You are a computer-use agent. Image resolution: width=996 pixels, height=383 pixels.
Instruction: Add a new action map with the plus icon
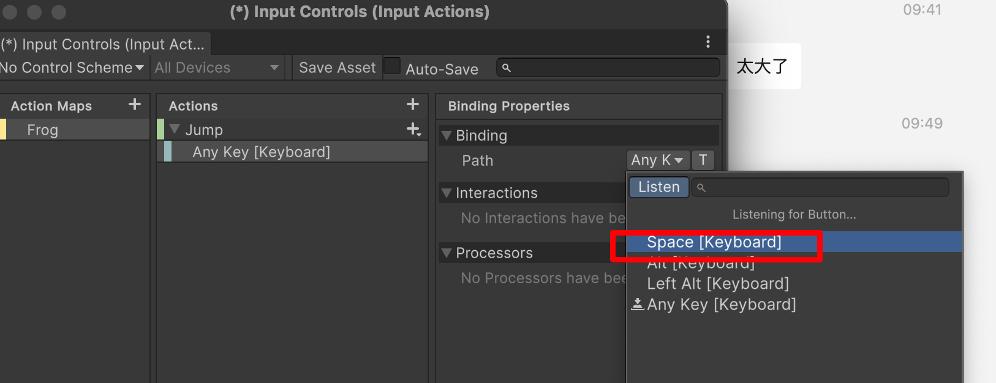135,105
